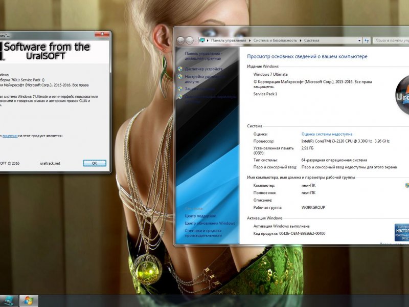
Task: Click the UralSOFT round logo in System window
Action: [402, 95]
